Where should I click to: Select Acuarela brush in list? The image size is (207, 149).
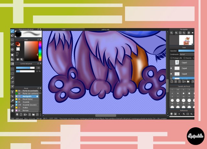[27, 102]
